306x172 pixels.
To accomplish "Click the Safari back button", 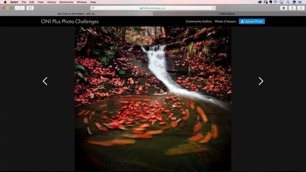I will [x=17, y=8].
